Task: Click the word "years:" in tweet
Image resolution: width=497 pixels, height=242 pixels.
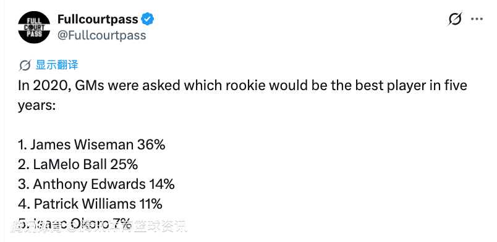Action: tap(36, 106)
